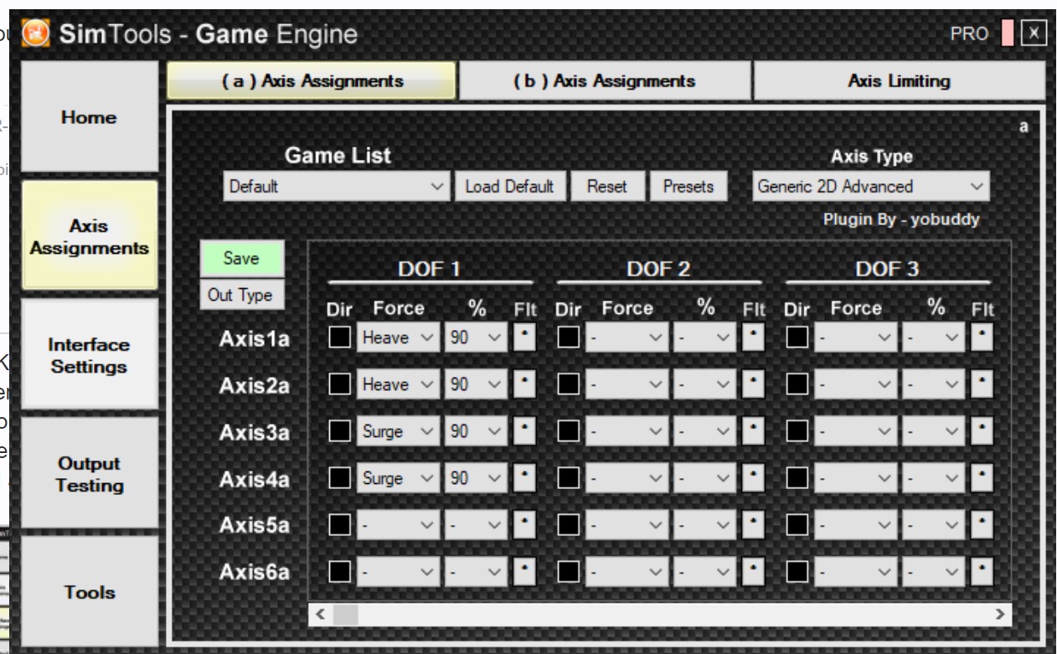Click Axis2a DOF 2 Flt filter button
The image size is (1057, 654).
tap(754, 384)
